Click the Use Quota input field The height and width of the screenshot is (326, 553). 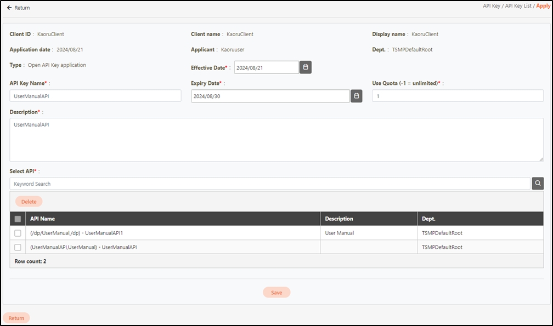(x=458, y=96)
